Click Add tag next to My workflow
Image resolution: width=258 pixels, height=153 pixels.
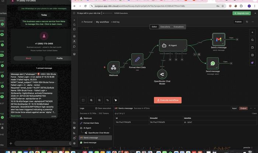pyautogui.click(x=115, y=22)
